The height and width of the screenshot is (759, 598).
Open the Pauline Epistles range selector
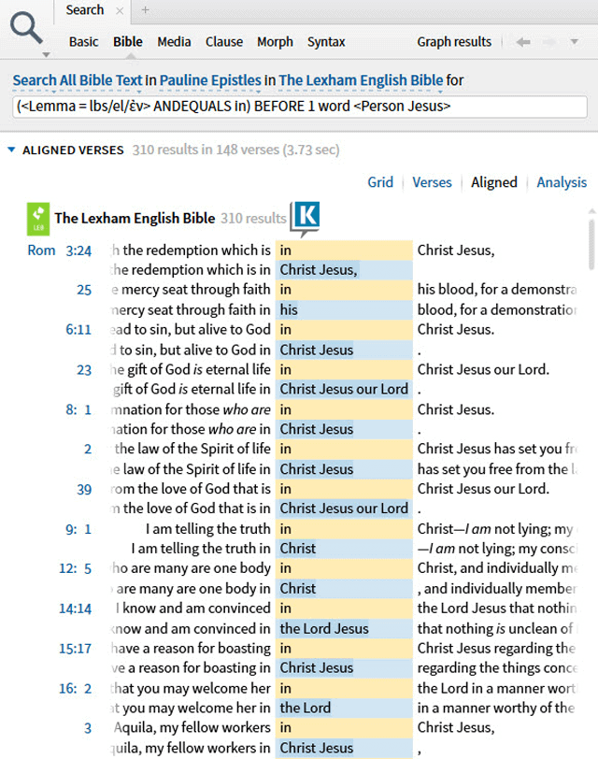click(x=210, y=80)
